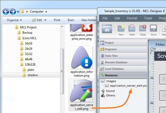This screenshot has width=166, height=113.
Task: Click the Explorer Forward navigation arrow
Action: tap(13, 12)
